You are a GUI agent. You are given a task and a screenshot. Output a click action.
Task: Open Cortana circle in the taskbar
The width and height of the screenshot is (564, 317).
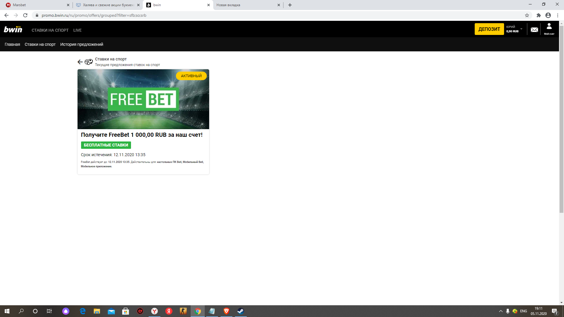click(x=35, y=311)
